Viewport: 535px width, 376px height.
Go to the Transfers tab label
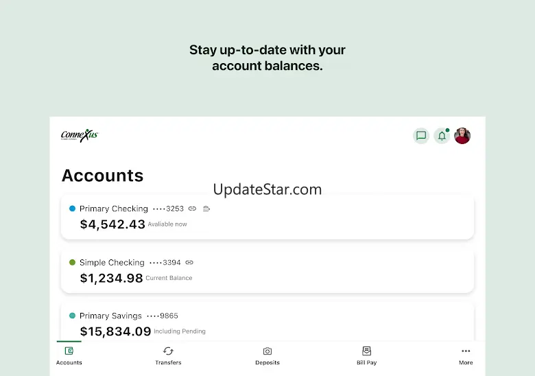[168, 363]
